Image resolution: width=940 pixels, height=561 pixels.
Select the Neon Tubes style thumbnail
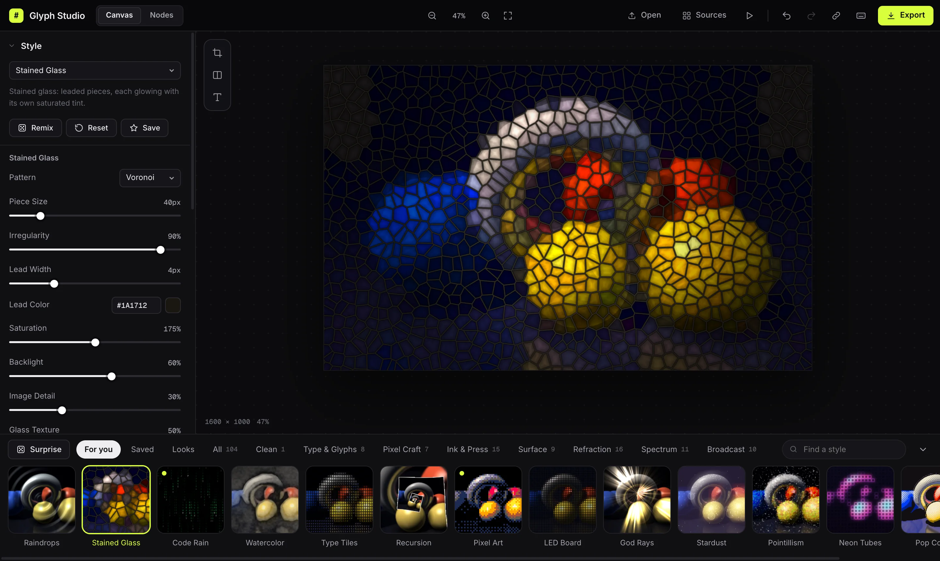pyautogui.click(x=860, y=499)
